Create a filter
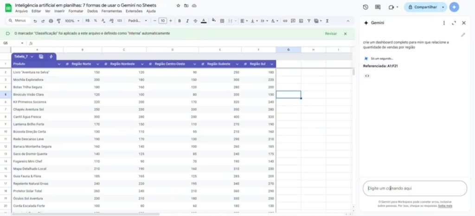The width and height of the screenshot is (475, 216). point(308,21)
